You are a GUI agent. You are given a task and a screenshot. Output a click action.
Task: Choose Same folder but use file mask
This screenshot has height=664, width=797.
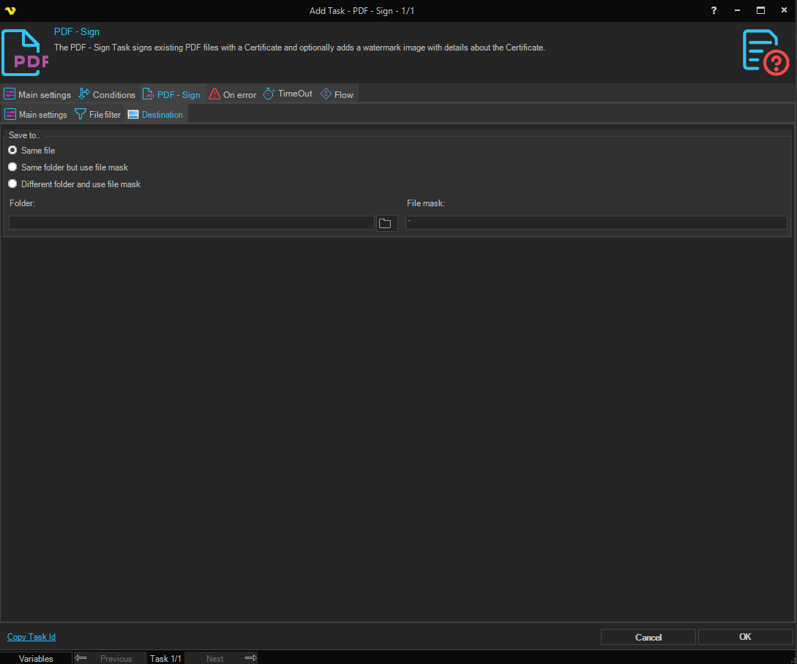(x=12, y=167)
